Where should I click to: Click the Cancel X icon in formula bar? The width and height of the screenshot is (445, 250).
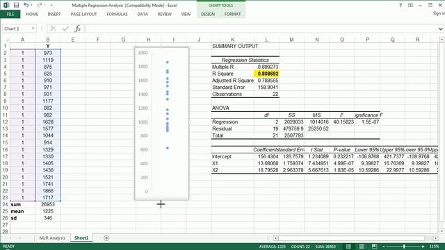tap(53, 28)
